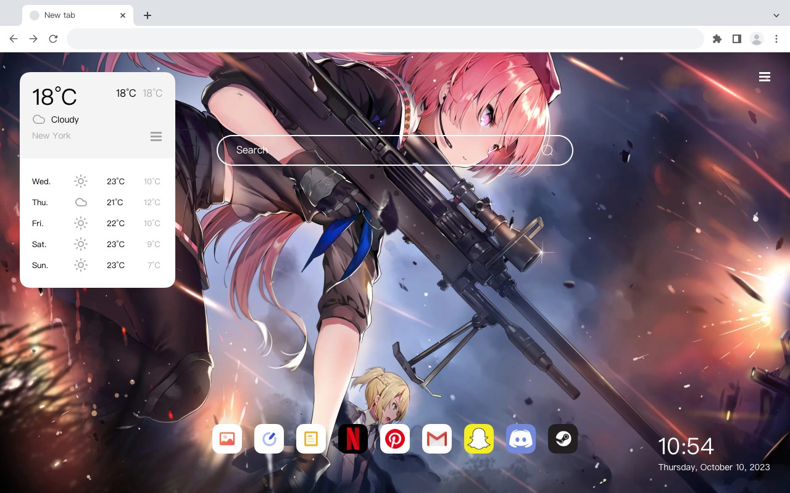Open a new browser tab with plus
790x493 pixels.
(147, 15)
